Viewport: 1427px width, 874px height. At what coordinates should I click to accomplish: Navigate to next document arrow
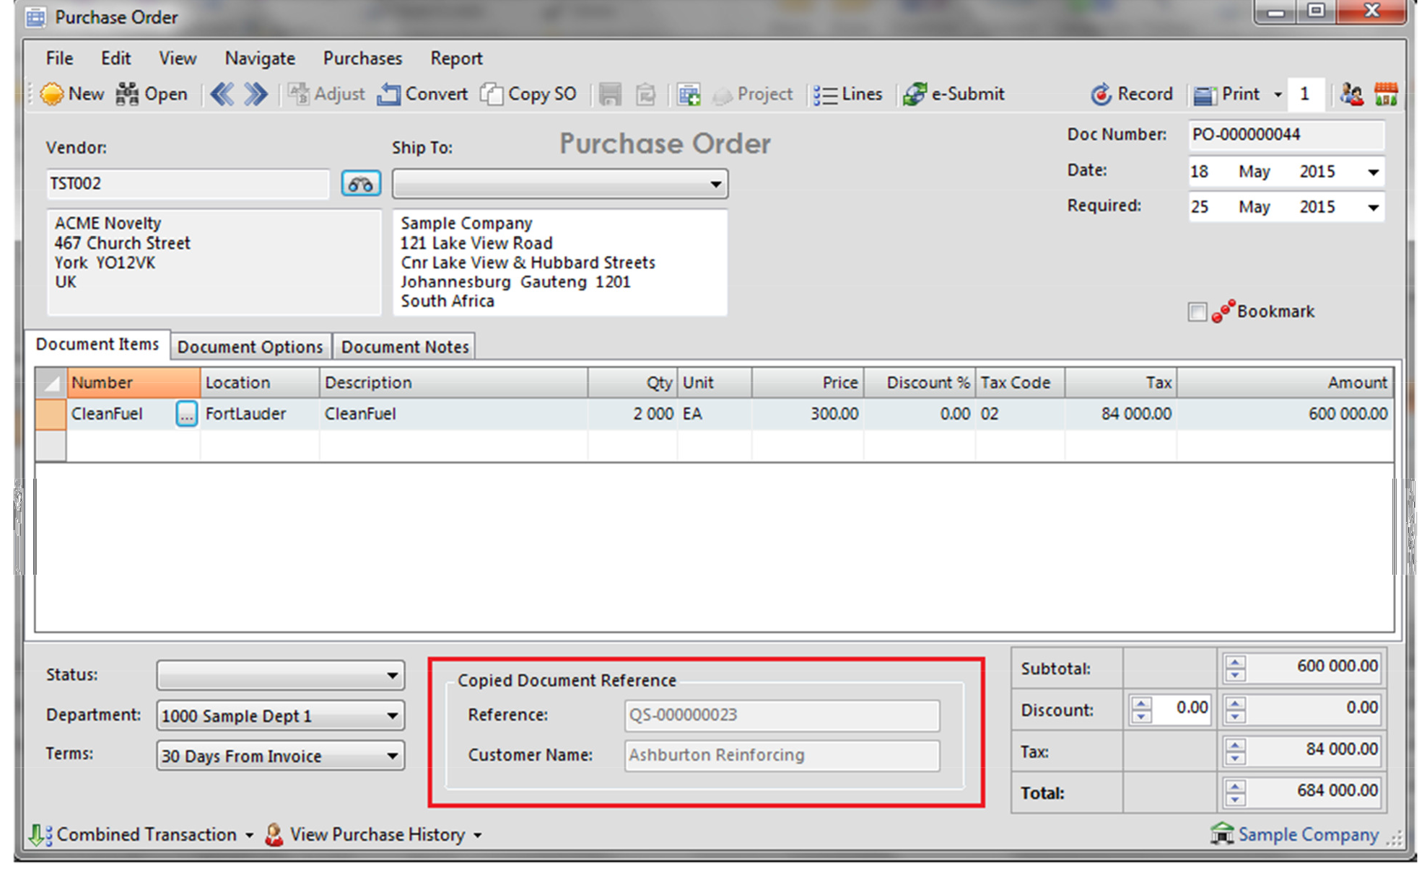(256, 94)
